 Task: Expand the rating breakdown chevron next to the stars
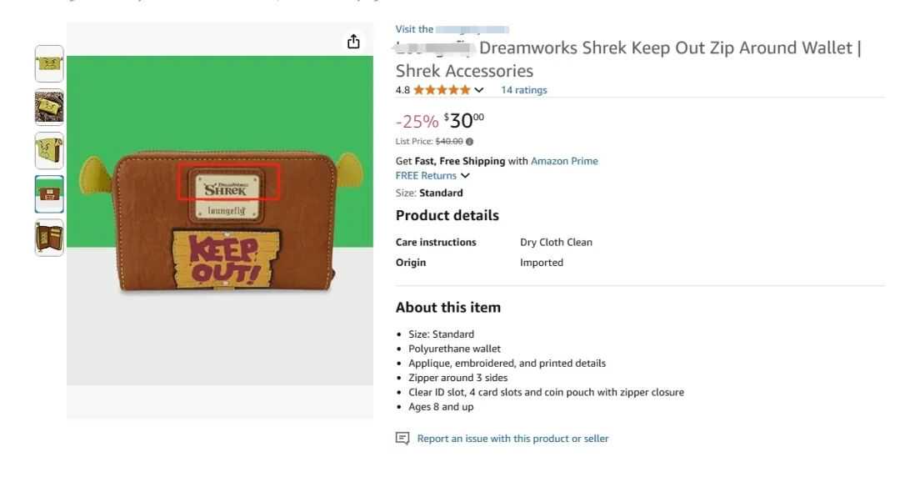[x=479, y=90]
